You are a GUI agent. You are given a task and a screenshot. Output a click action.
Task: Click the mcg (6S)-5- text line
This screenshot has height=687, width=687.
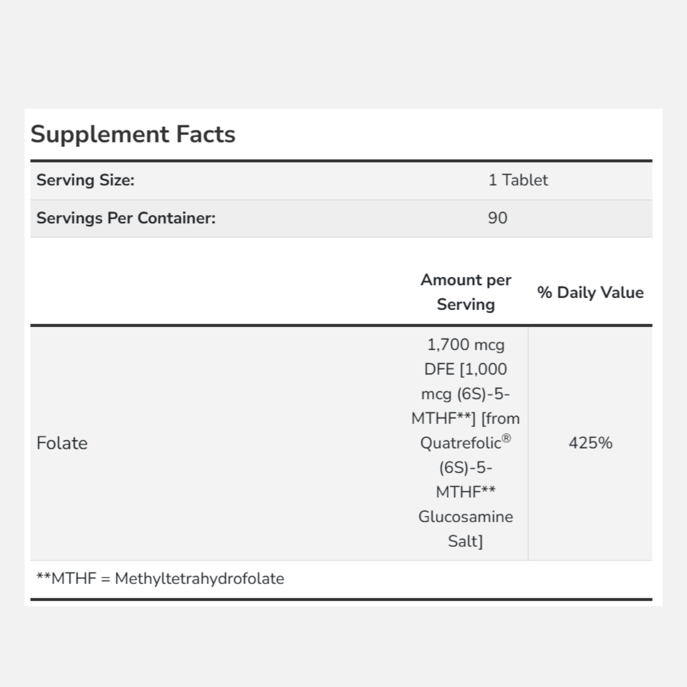click(465, 394)
